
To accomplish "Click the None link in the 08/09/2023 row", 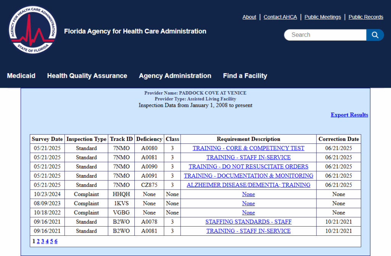I will click(248, 203).
